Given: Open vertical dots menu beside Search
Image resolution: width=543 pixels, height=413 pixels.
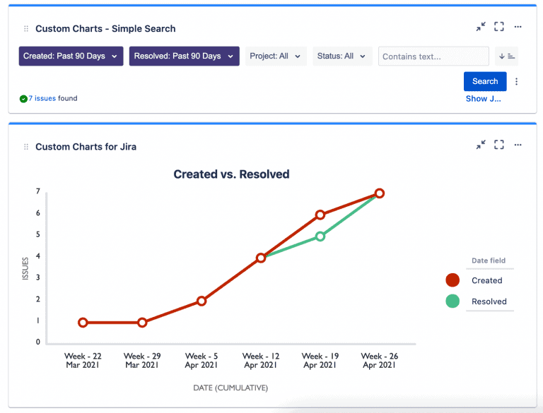Looking at the screenshot, I should [x=517, y=82].
